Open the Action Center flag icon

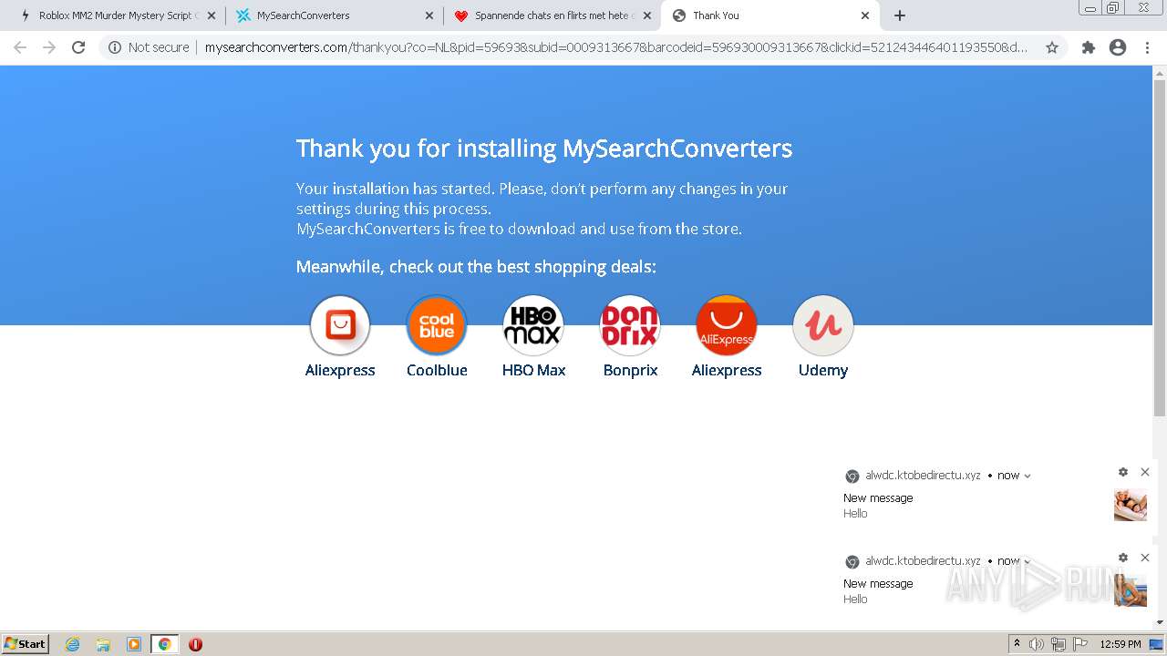click(x=1080, y=644)
